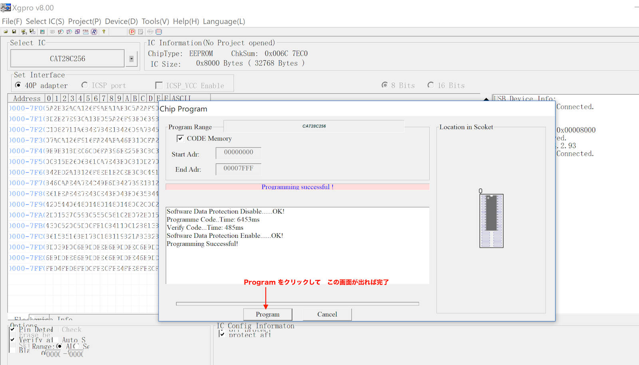Open the Select IC dropdown arrow
639x365 pixels.
point(131,58)
